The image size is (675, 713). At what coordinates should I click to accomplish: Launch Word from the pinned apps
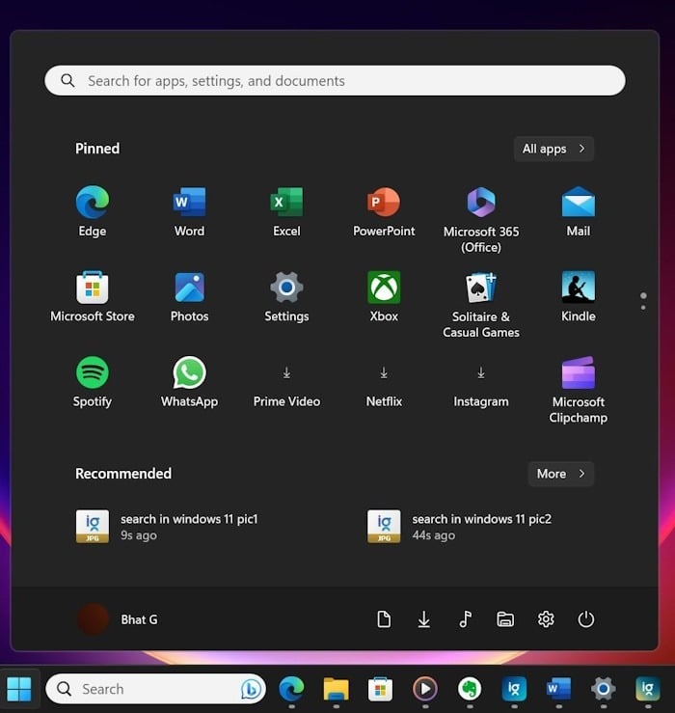[189, 211]
